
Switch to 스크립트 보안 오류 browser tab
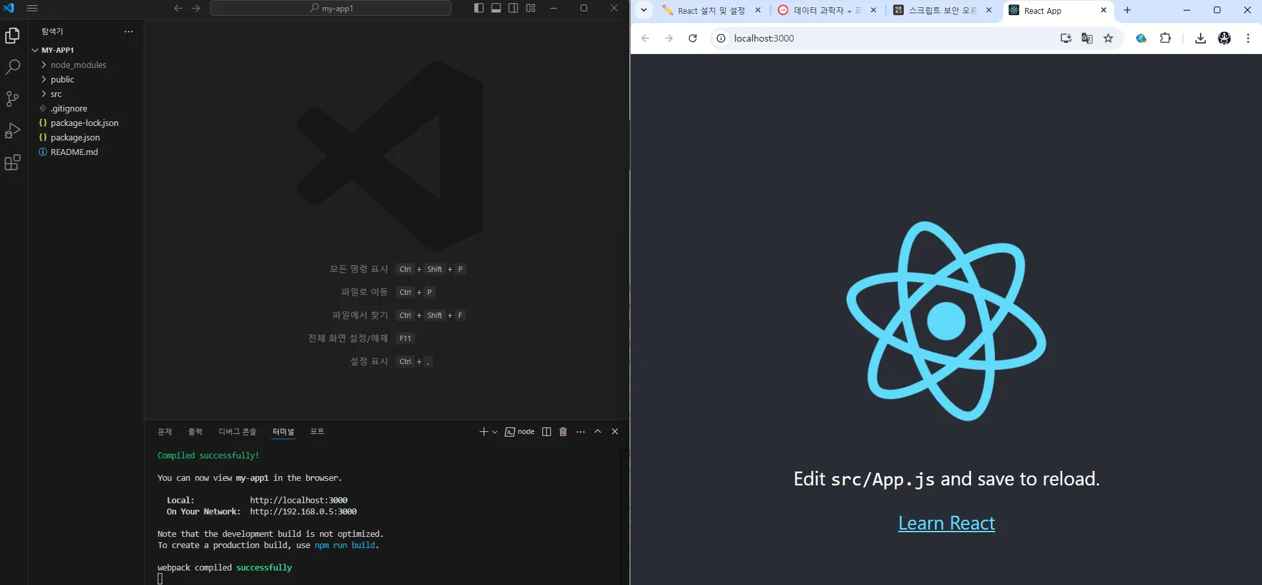[x=942, y=11]
